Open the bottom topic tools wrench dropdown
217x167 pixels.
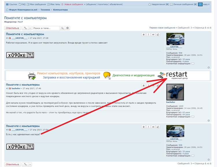tap(27, 164)
